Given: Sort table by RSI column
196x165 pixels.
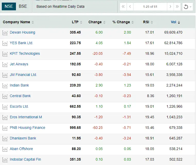Looking at the screenshot, I should pos(148,22).
